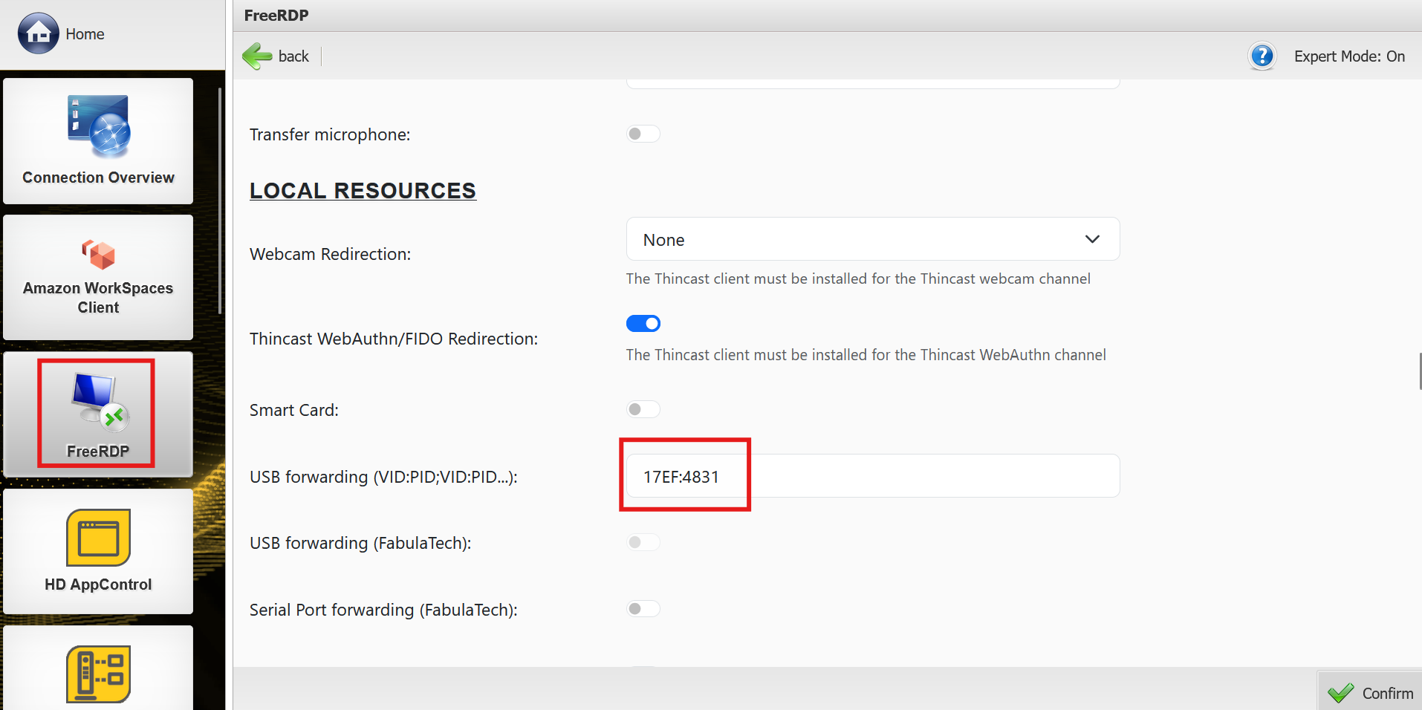Open the Webcam Redirection dropdown
This screenshot has width=1422, height=710.
coord(872,239)
